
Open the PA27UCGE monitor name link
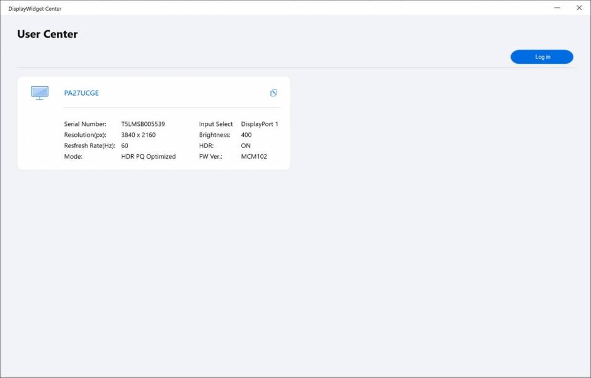pyautogui.click(x=81, y=93)
